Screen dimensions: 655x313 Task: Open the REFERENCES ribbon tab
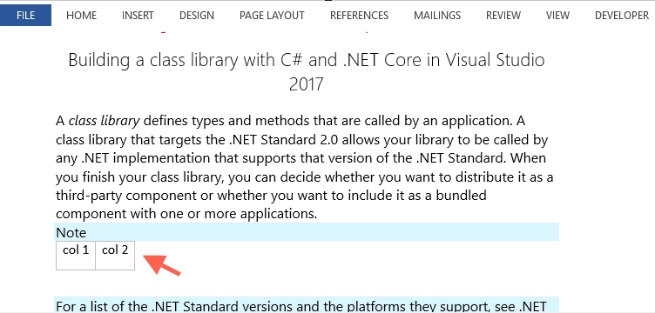(359, 16)
